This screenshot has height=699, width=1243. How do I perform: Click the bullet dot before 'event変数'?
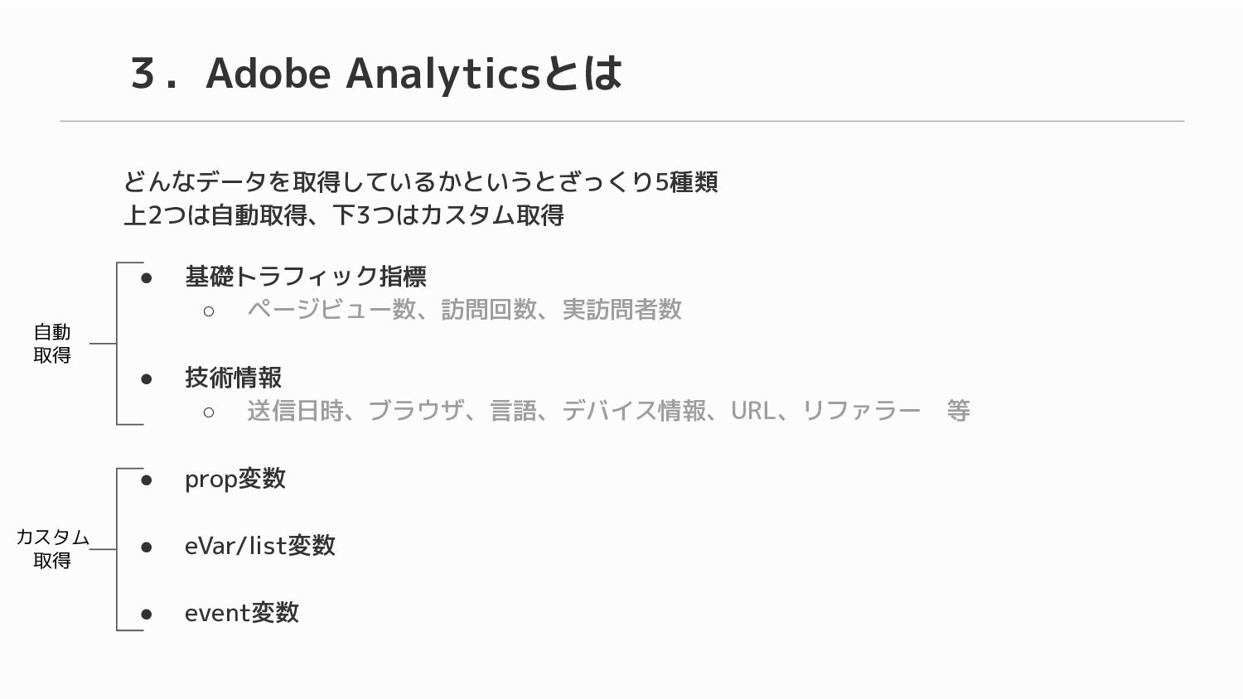(147, 615)
